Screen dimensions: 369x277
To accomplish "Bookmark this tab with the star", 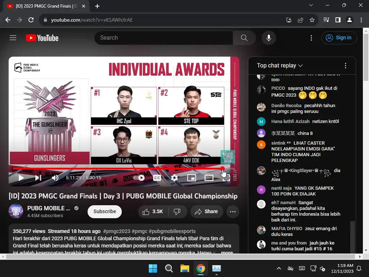I will (312, 20).
